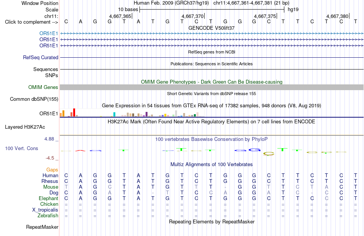Select the Elephant alignment row label
Viewport: 364px width, 236px height.
[x=48, y=199]
